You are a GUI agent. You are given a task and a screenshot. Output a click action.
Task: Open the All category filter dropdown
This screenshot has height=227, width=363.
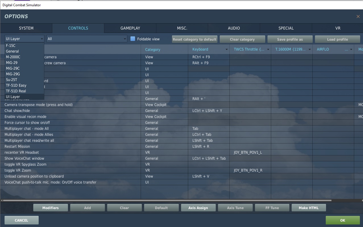click(87, 39)
